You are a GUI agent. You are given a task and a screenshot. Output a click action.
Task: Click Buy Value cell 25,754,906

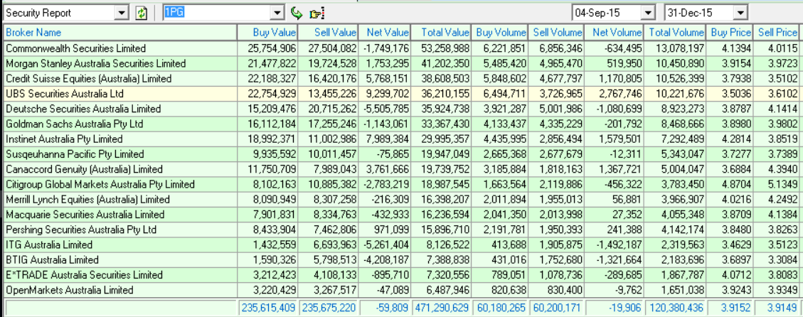click(267, 48)
